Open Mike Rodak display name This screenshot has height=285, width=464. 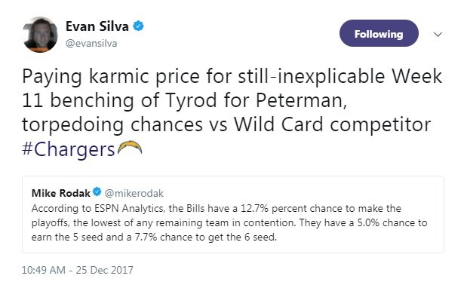(60, 193)
